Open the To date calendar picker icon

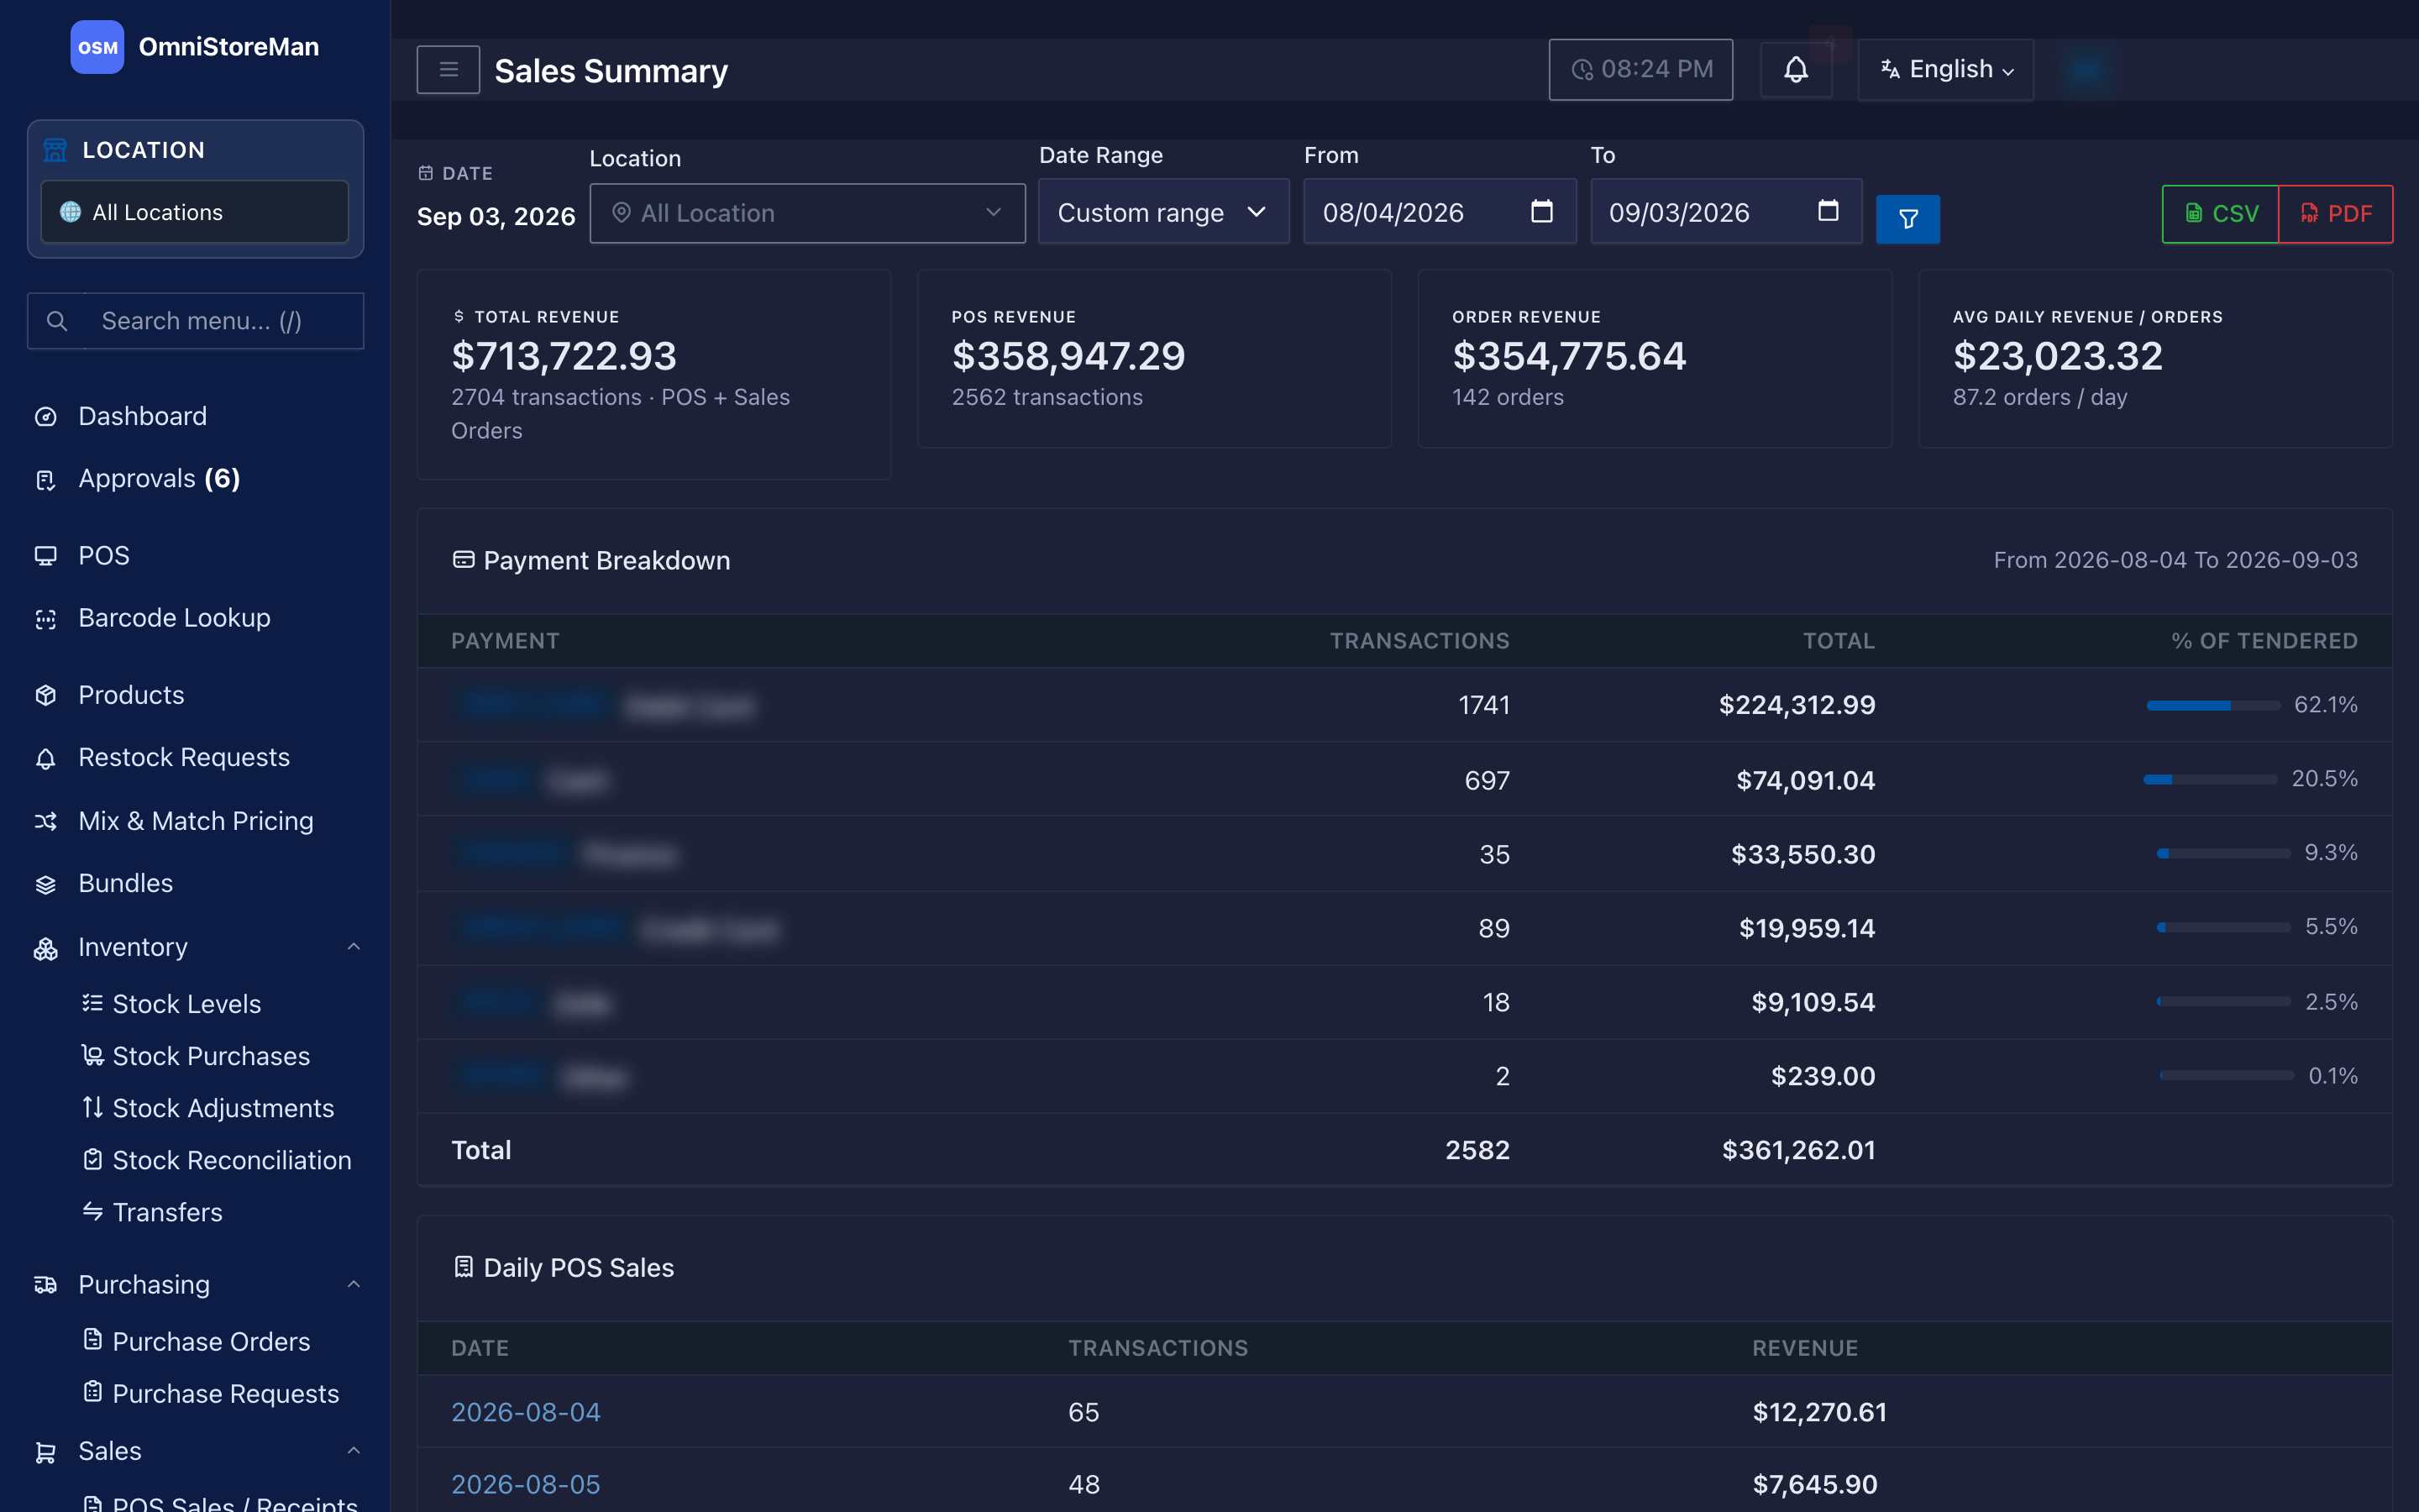pos(1827,211)
